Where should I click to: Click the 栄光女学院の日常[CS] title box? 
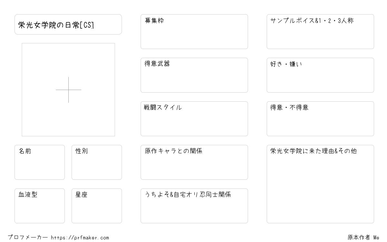[68, 24]
